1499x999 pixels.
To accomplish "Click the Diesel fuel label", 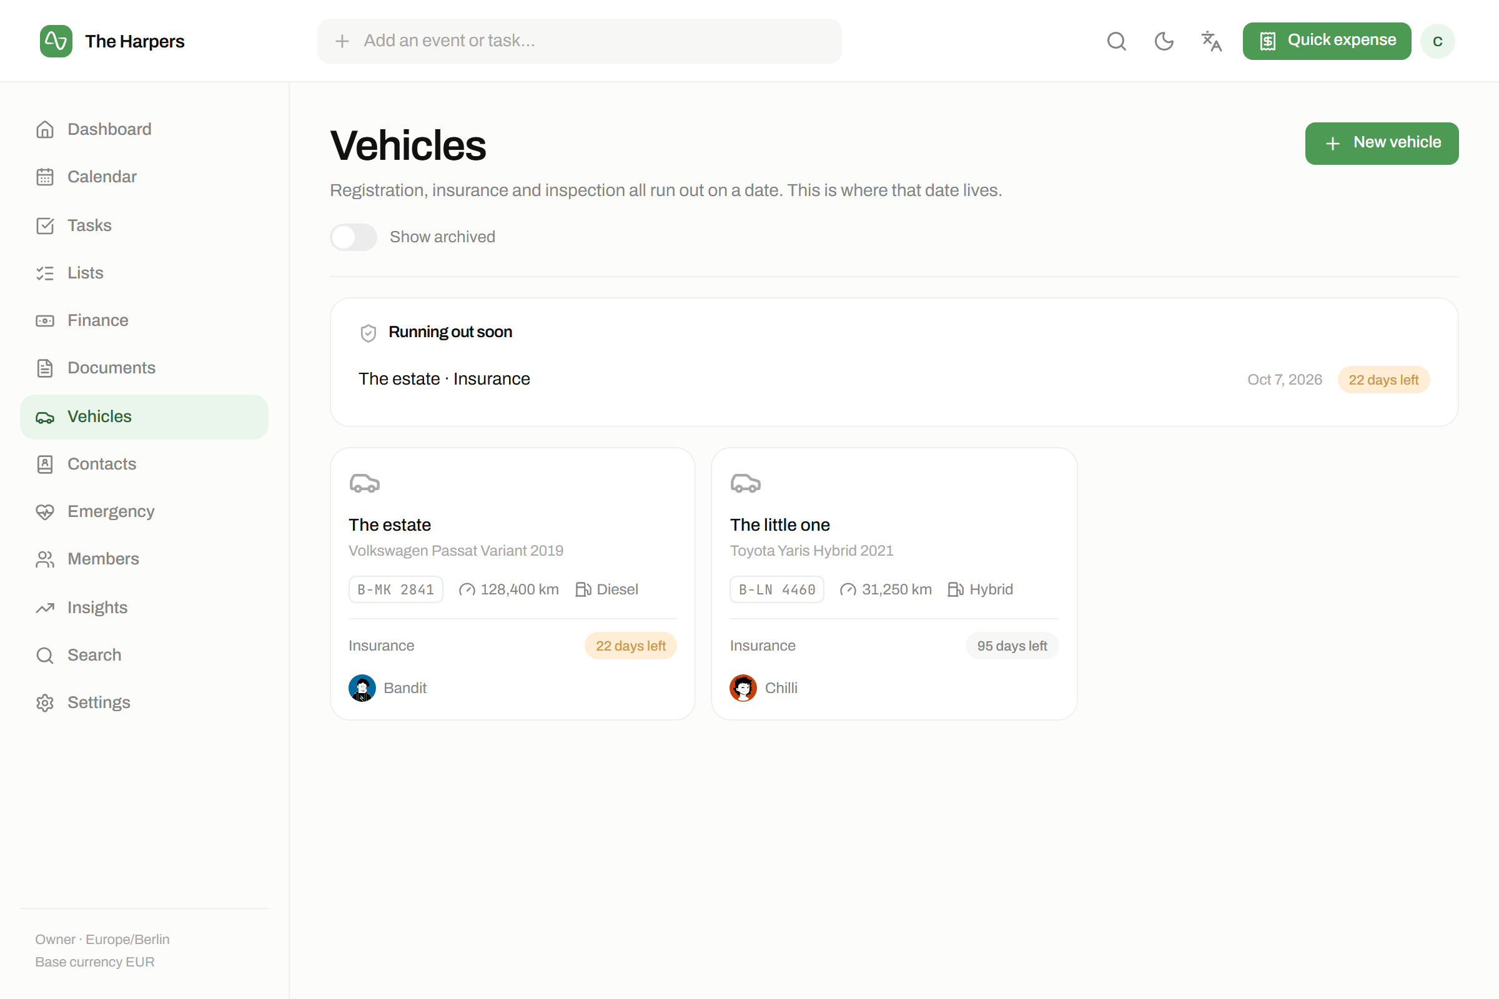I will click(617, 589).
